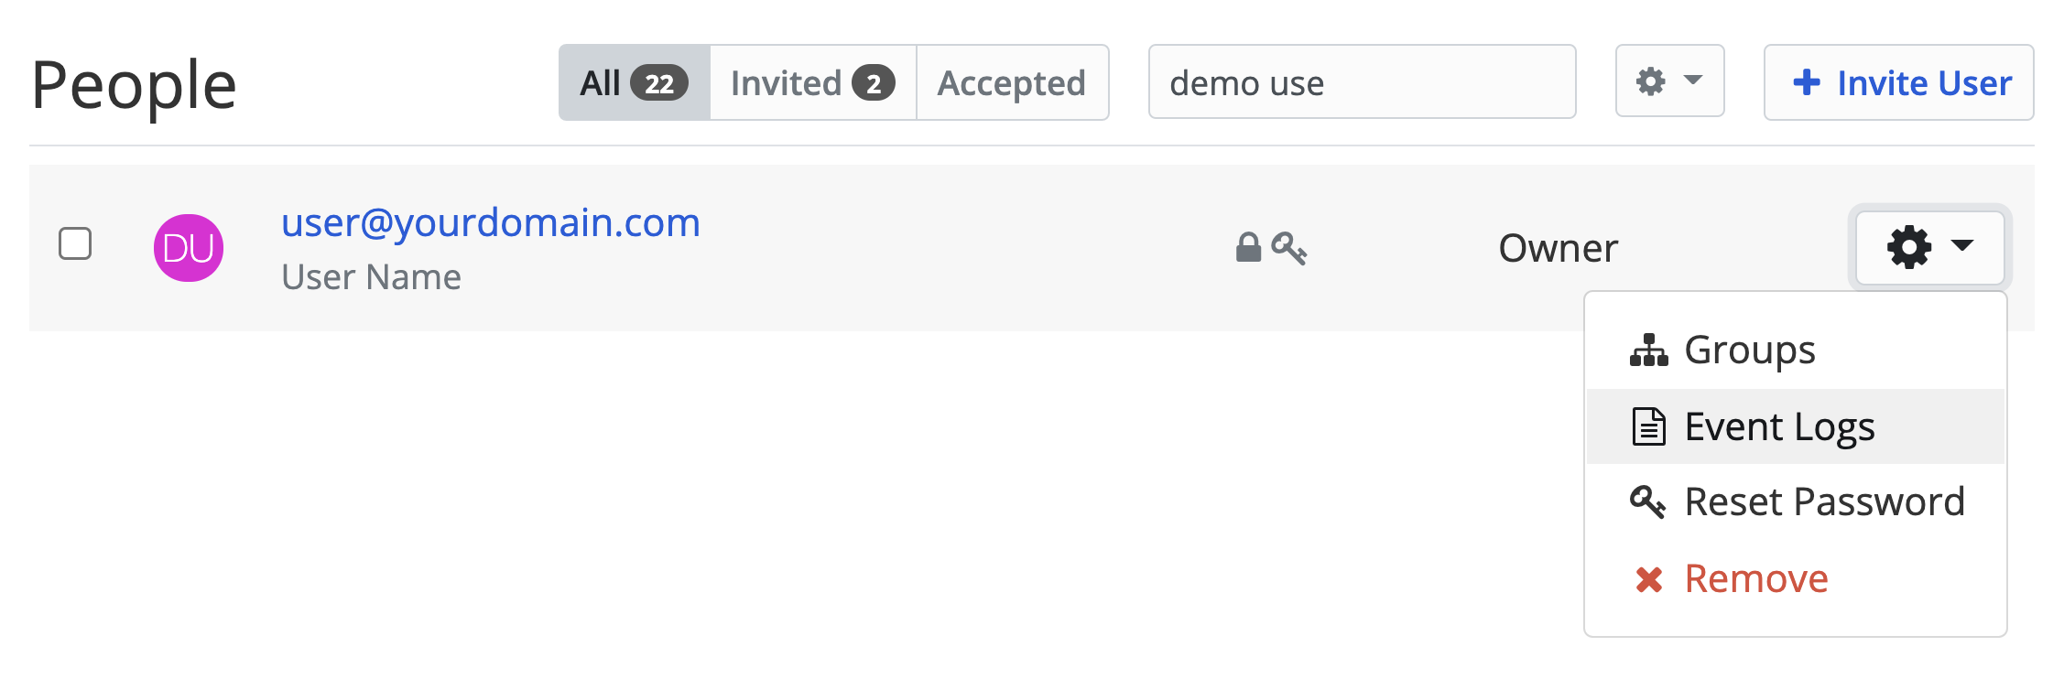The width and height of the screenshot is (2064, 679).
Task: Click the lock icon in user row
Action: (1248, 247)
